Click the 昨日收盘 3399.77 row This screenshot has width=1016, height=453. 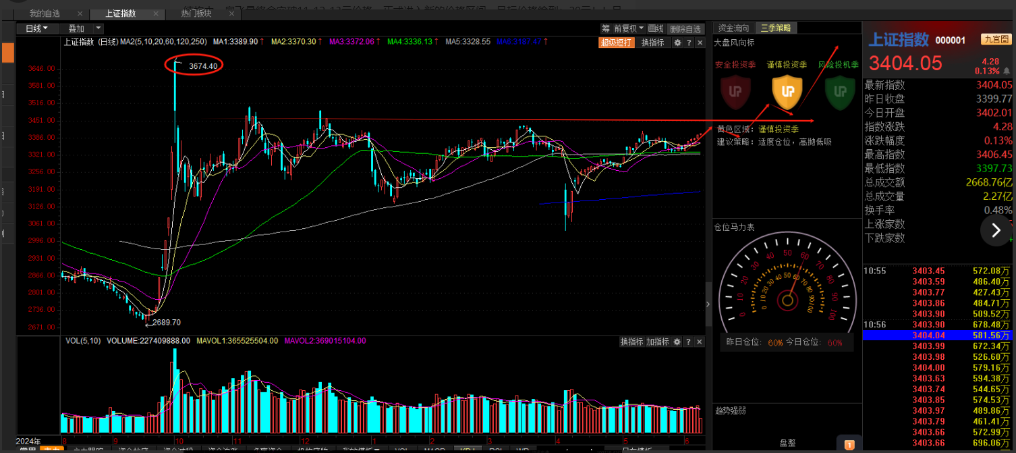939,99
